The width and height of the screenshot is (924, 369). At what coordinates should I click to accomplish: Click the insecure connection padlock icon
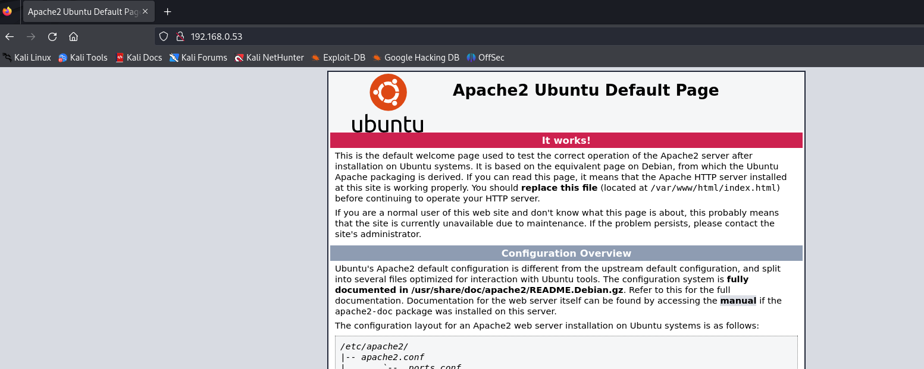(180, 36)
